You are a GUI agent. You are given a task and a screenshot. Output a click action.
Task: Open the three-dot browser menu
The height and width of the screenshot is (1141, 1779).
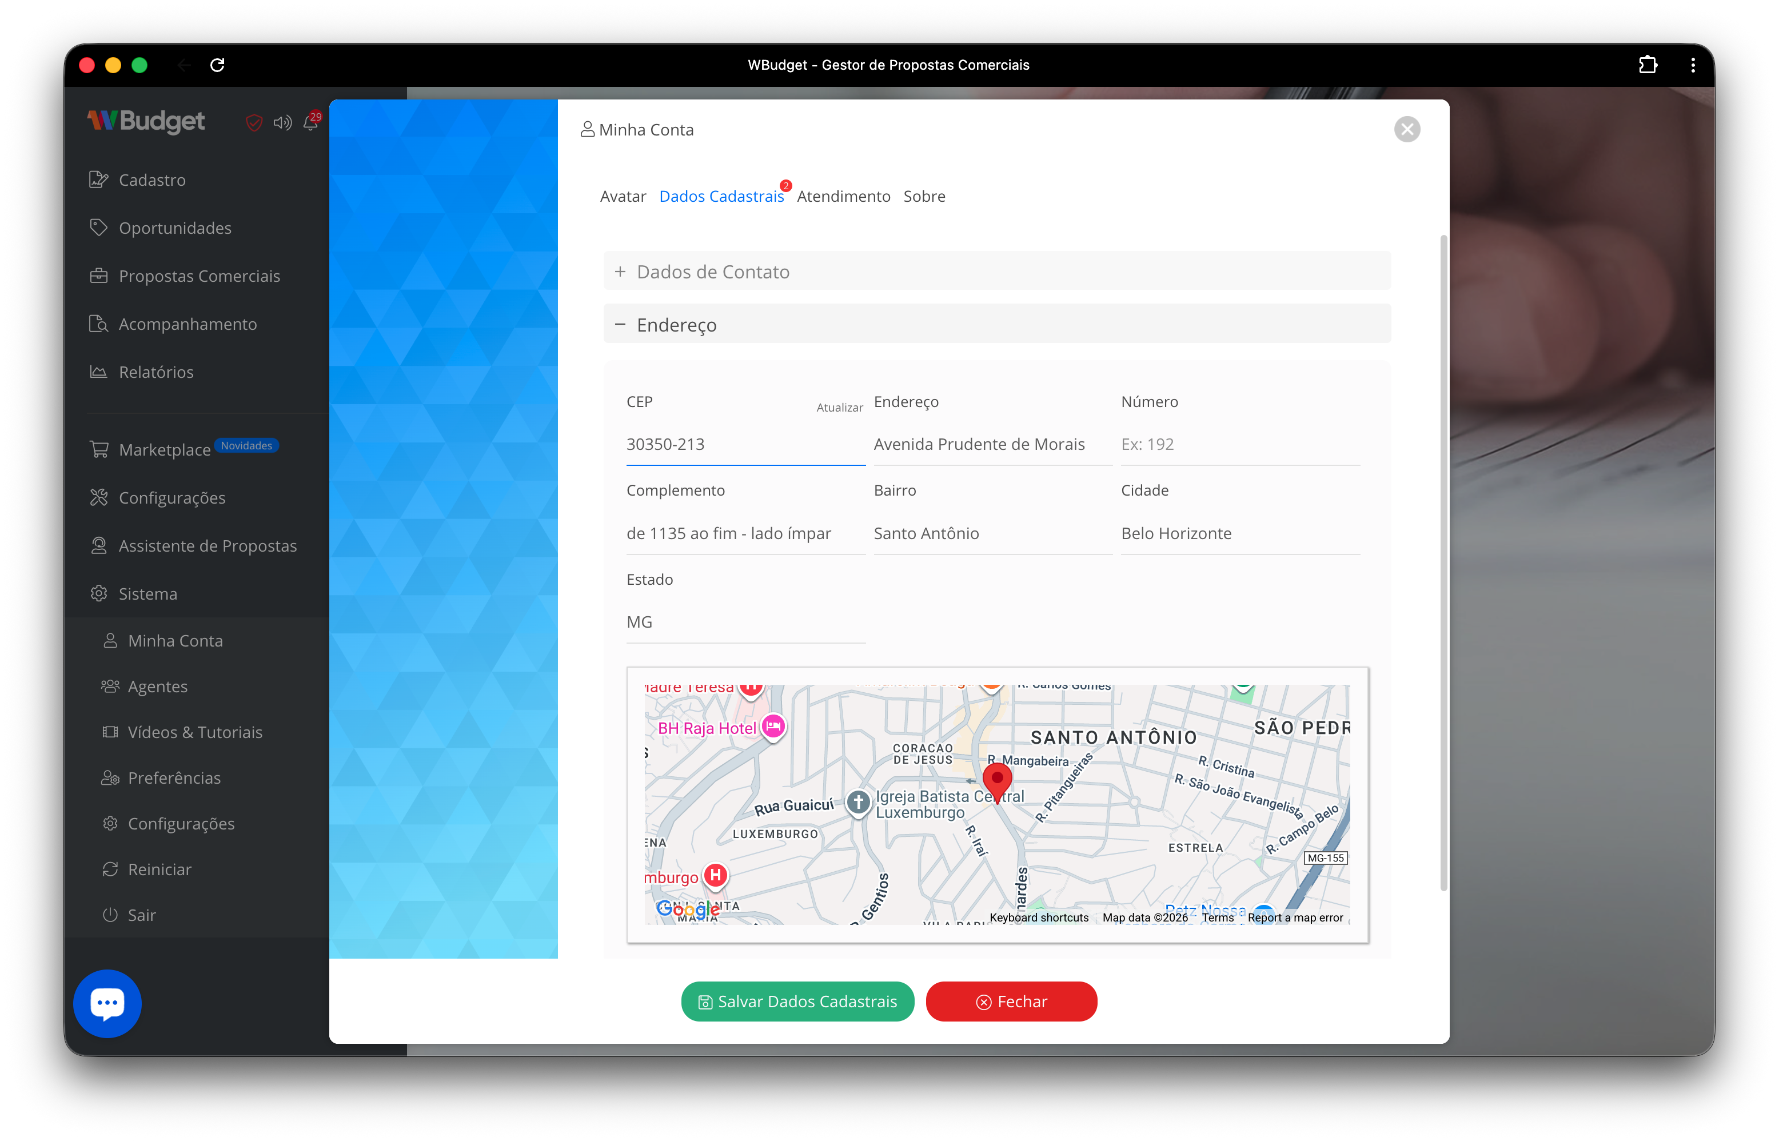click(x=1692, y=65)
